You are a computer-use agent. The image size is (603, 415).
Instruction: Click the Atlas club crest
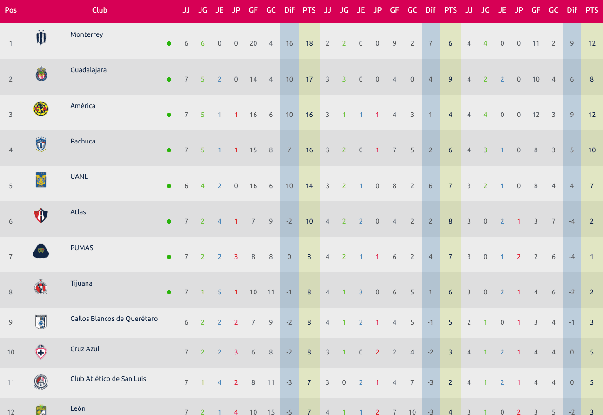(41, 215)
